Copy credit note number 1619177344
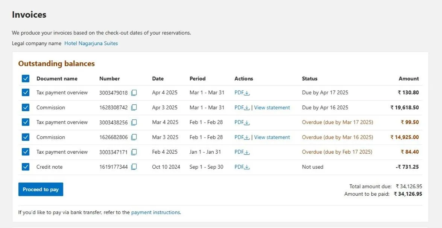The width and height of the screenshot is (442, 228). (x=134, y=167)
